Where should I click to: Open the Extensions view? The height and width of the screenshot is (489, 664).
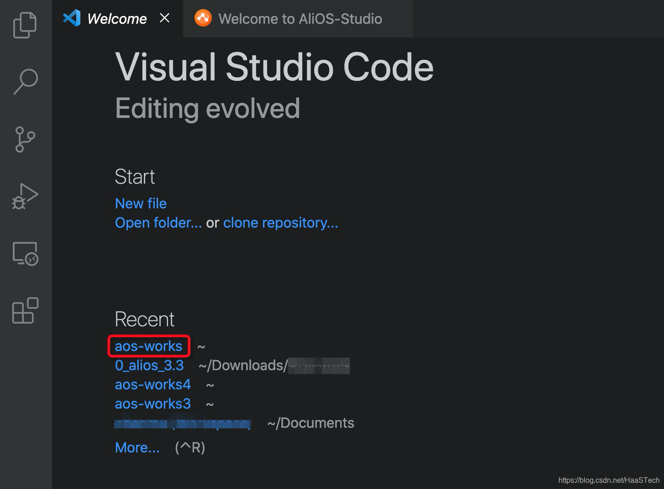pos(25,311)
